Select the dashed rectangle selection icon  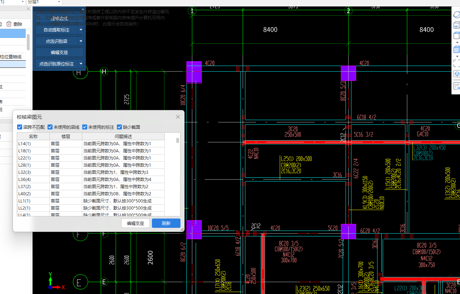(x=456, y=64)
